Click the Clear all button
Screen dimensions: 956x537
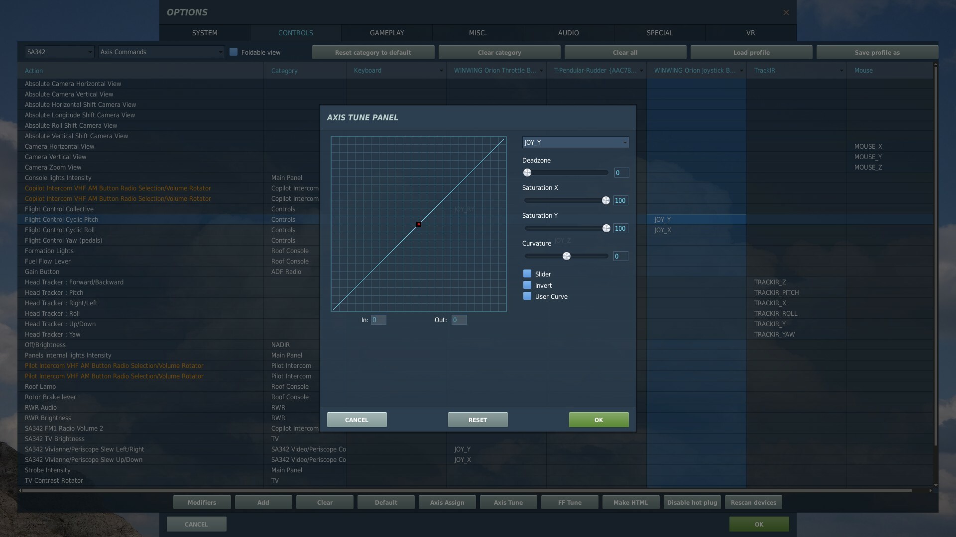tap(625, 52)
